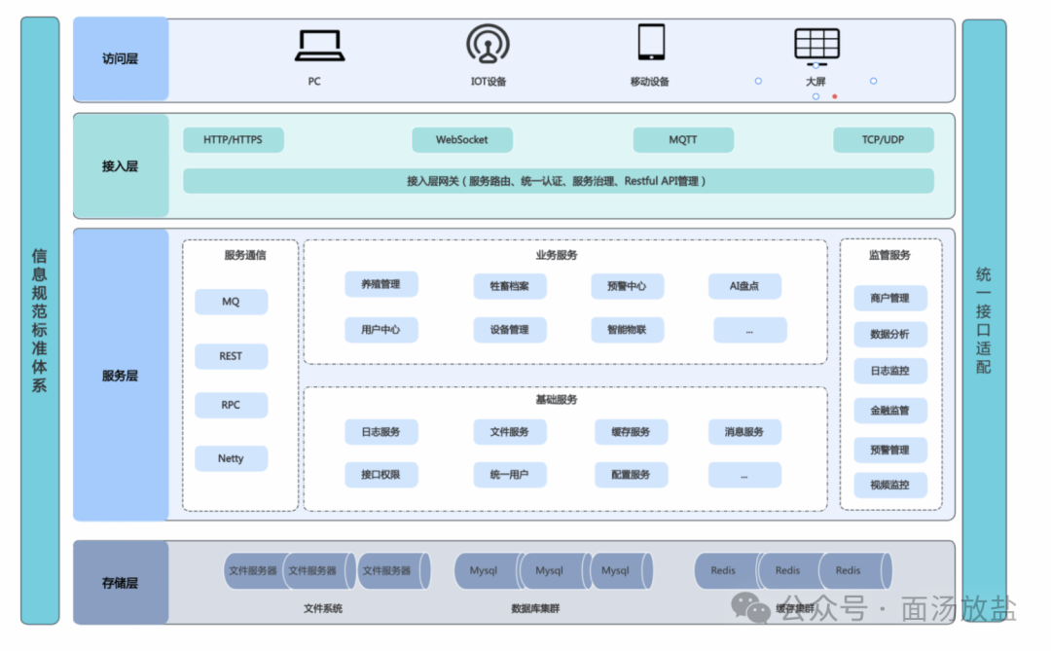Select the 消息服务 box
This screenshot has width=1051, height=651.
(744, 432)
